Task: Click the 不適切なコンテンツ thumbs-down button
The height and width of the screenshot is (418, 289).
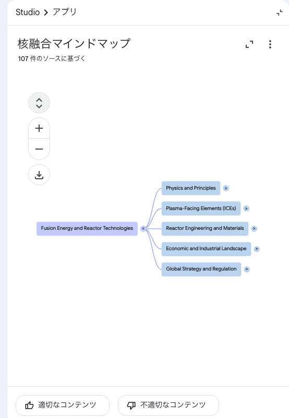Action: pos(168,405)
